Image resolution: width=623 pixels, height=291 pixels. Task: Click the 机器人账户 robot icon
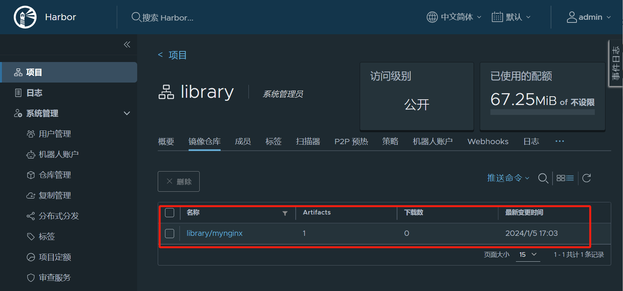31,154
